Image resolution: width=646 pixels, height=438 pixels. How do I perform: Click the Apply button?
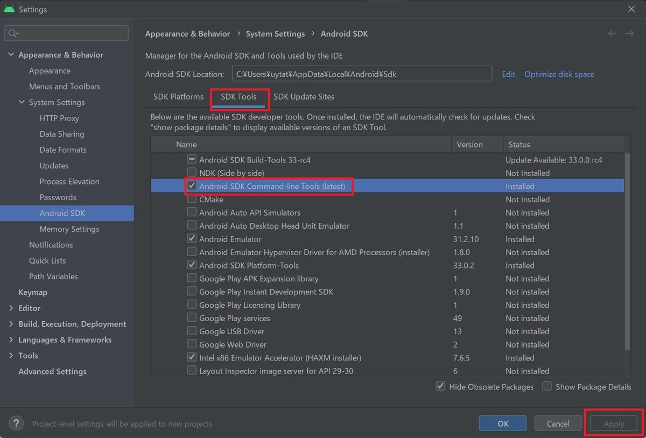pos(614,423)
